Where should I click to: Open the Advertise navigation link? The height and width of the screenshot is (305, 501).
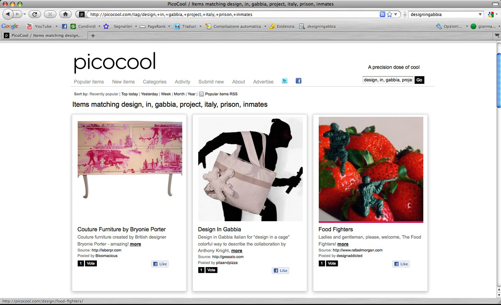[263, 82]
